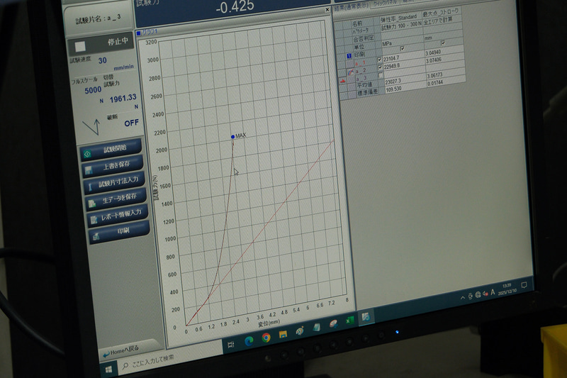Open 試験片寸法入力 specimen dimension input
Image resolution: width=567 pixels, height=378 pixels.
pyautogui.click(x=115, y=184)
